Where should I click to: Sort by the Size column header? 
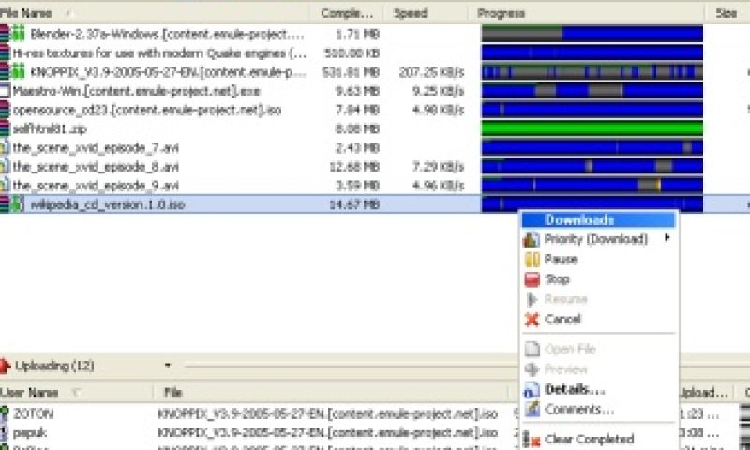pyautogui.click(x=727, y=13)
